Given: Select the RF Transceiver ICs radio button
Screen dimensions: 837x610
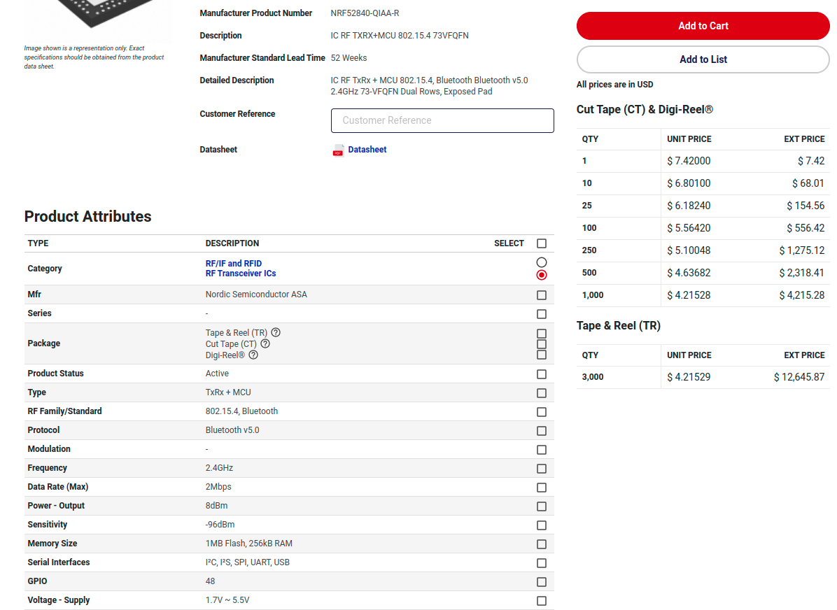Looking at the screenshot, I should pos(541,275).
